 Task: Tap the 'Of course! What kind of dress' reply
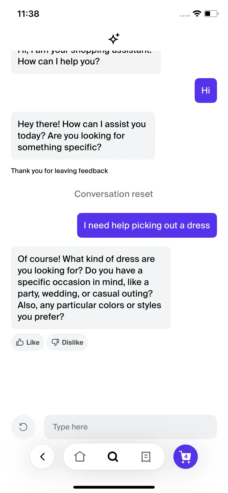(x=91, y=288)
